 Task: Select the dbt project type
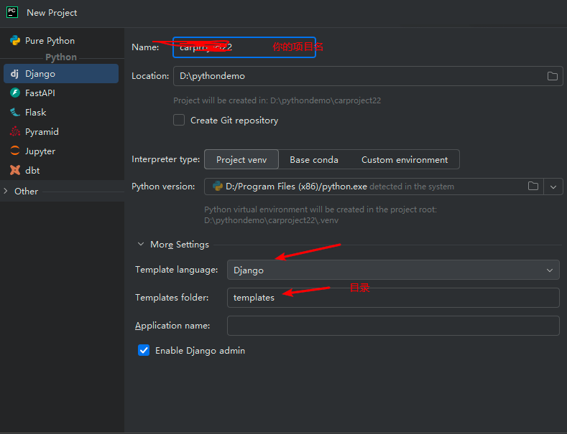coord(32,171)
